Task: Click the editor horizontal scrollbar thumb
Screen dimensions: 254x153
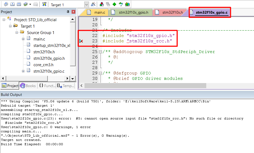Action: (145, 86)
